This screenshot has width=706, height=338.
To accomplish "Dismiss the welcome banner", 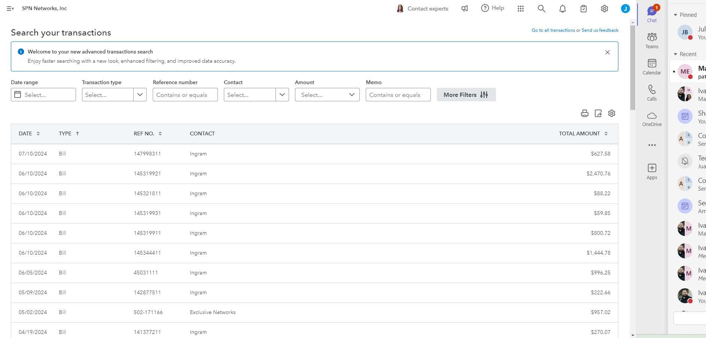I will (608, 52).
